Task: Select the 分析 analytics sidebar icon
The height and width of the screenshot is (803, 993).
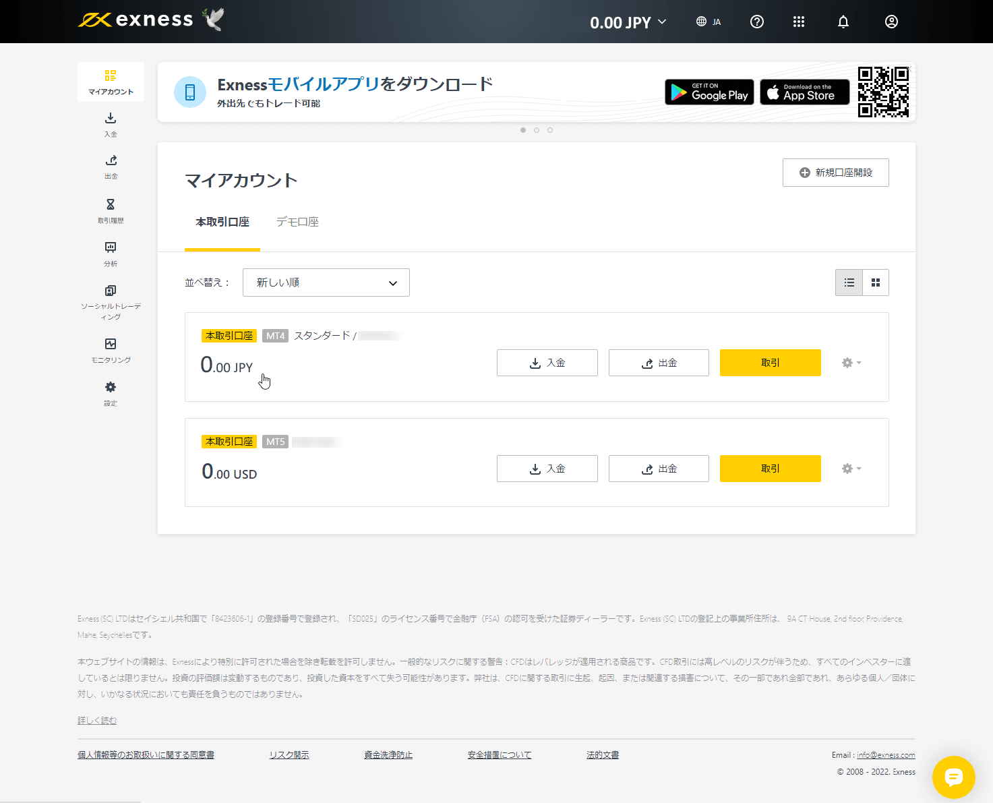Action: click(x=111, y=253)
